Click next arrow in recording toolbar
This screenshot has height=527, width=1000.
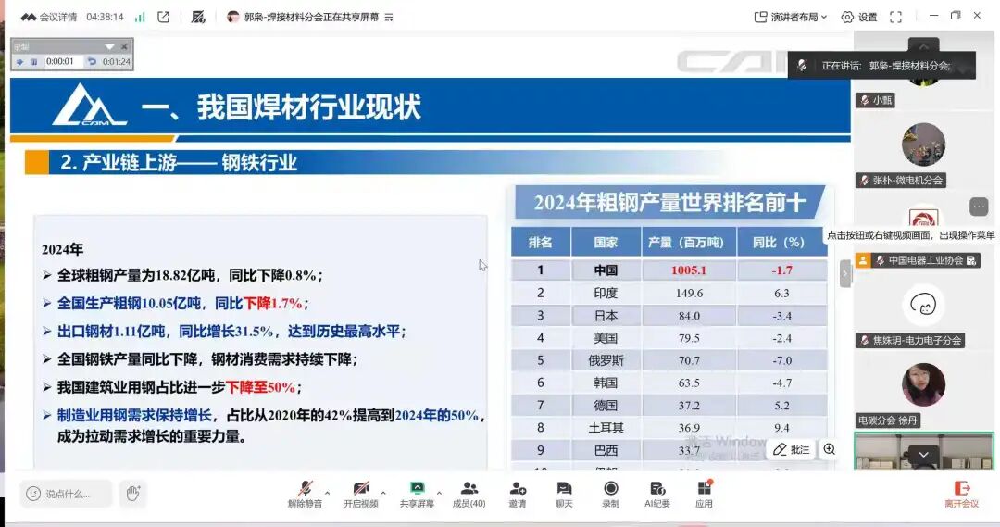19,62
